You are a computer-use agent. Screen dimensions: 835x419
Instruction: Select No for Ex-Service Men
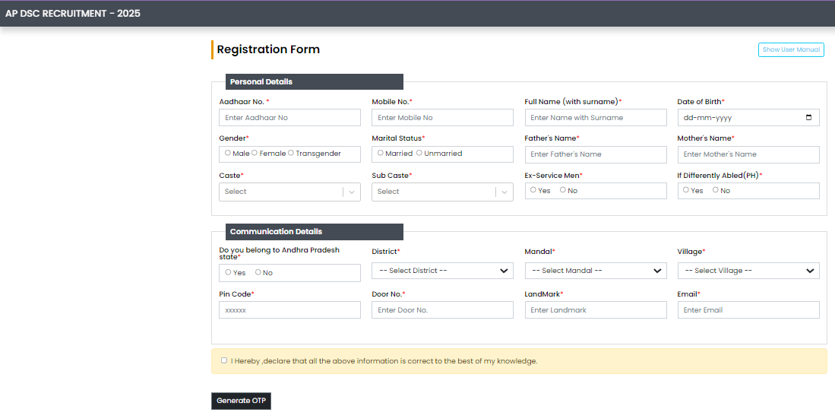click(x=562, y=190)
